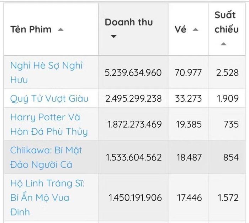Viewport: 249px width, 223px height.
Task: Sort table by Vé column header
Action: [x=180, y=29]
